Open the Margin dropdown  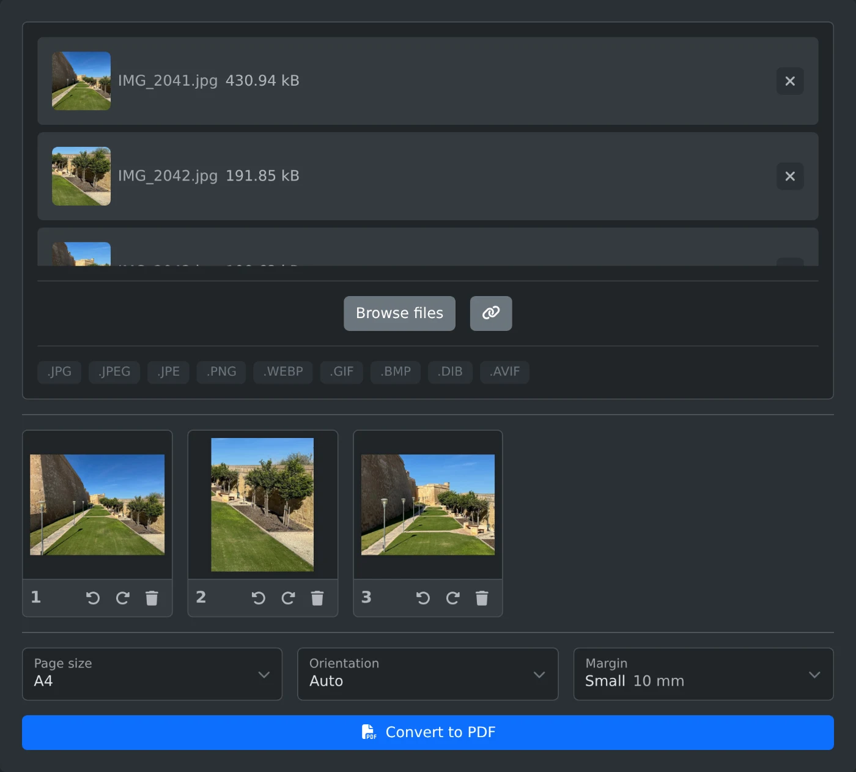[x=704, y=674]
